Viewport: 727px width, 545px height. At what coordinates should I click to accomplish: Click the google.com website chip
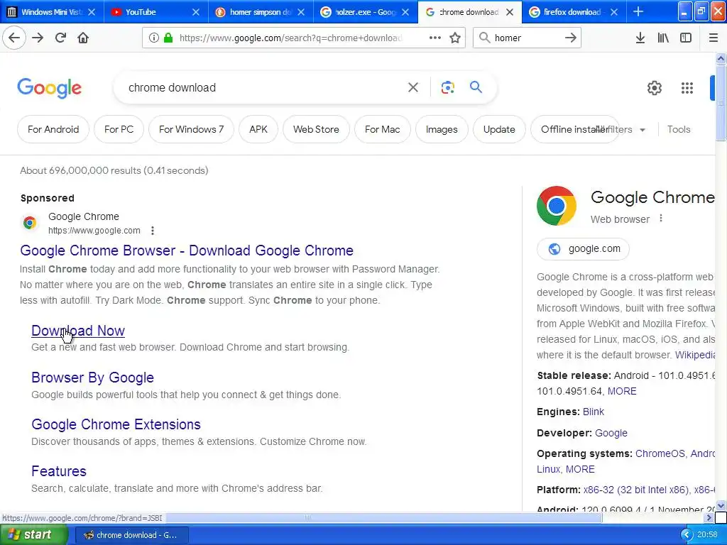pos(583,249)
